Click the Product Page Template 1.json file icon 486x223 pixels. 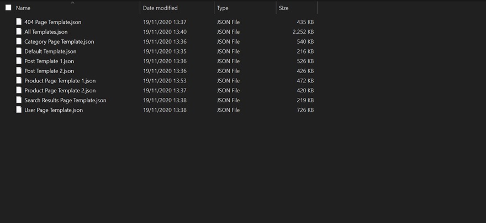point(19,80)
